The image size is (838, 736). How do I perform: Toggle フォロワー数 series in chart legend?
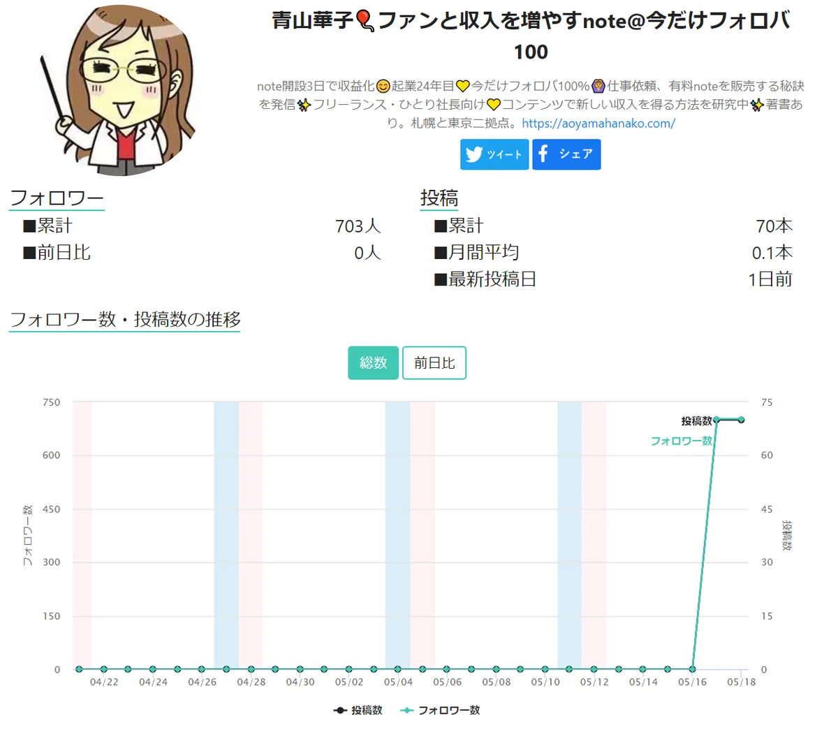(x=440, y=710)
